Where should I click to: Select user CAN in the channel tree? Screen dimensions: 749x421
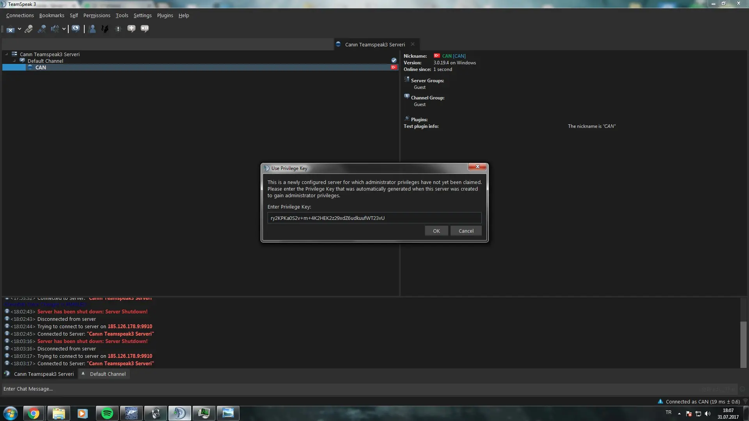pyautogui.click(x=41, y=67)
